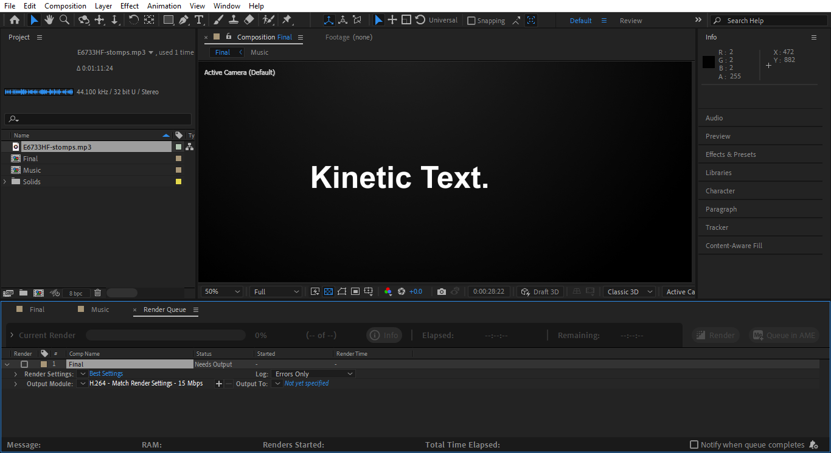831x453 pixels.
Task: Select the Brush tool
Action: coord(218,19)
